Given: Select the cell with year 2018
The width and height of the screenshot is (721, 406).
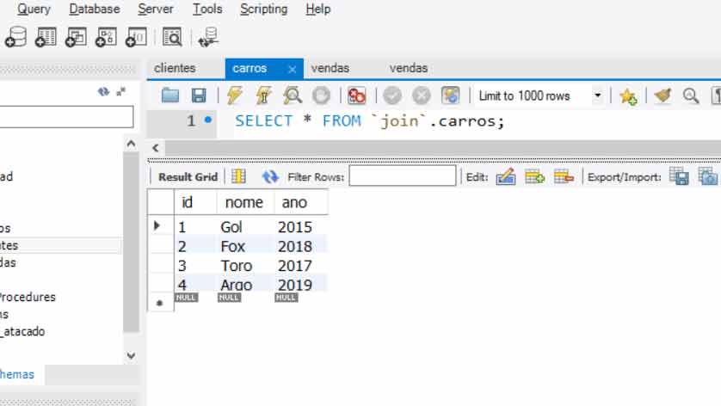Looking at the screenshot, I should coord(301,246).
